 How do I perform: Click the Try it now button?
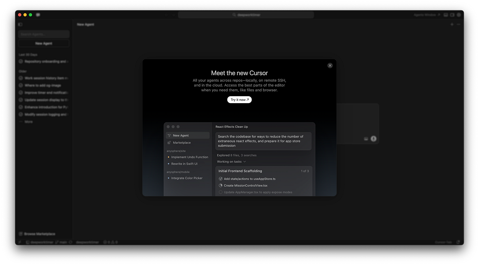239,99
